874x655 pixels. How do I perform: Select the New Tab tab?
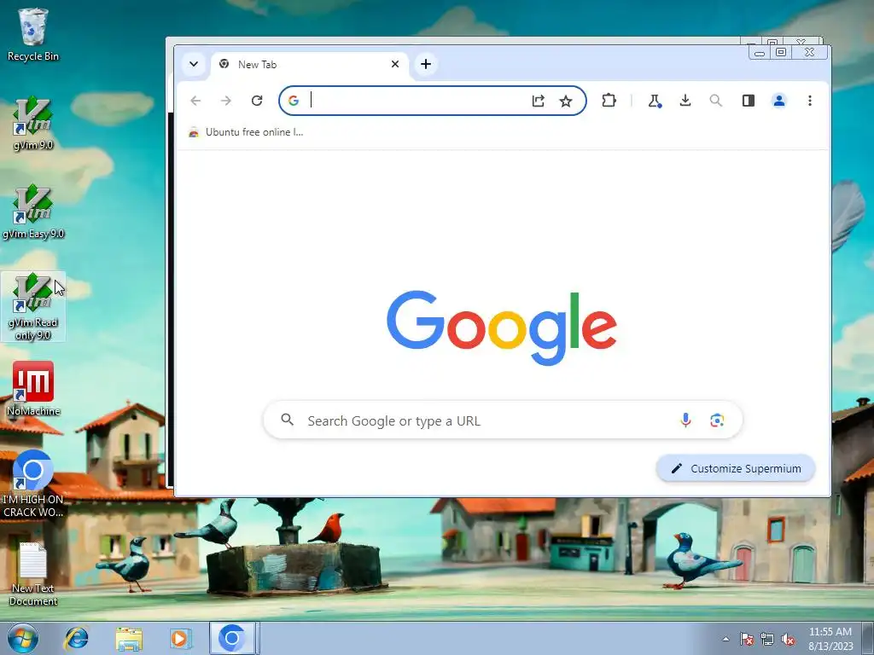click(x=309, y=65)
